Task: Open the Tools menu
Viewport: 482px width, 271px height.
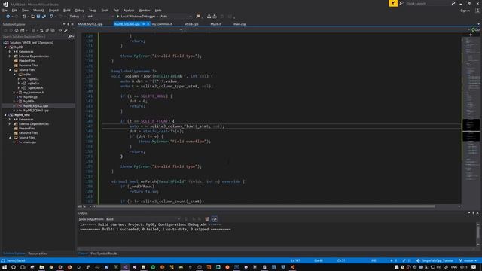Action: pyautogui.click(x=105, y=10)
